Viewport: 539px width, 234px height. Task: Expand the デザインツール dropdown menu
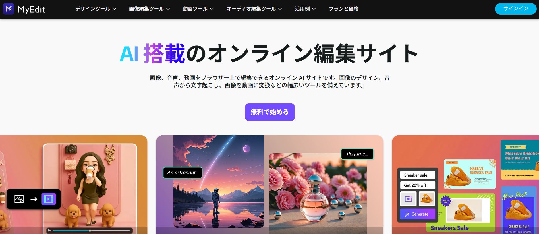tap(96, 9)
